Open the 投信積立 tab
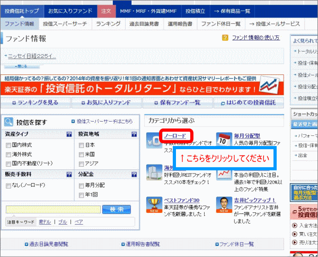This screenshot has height=257, width=318. [x=196, y=11]
